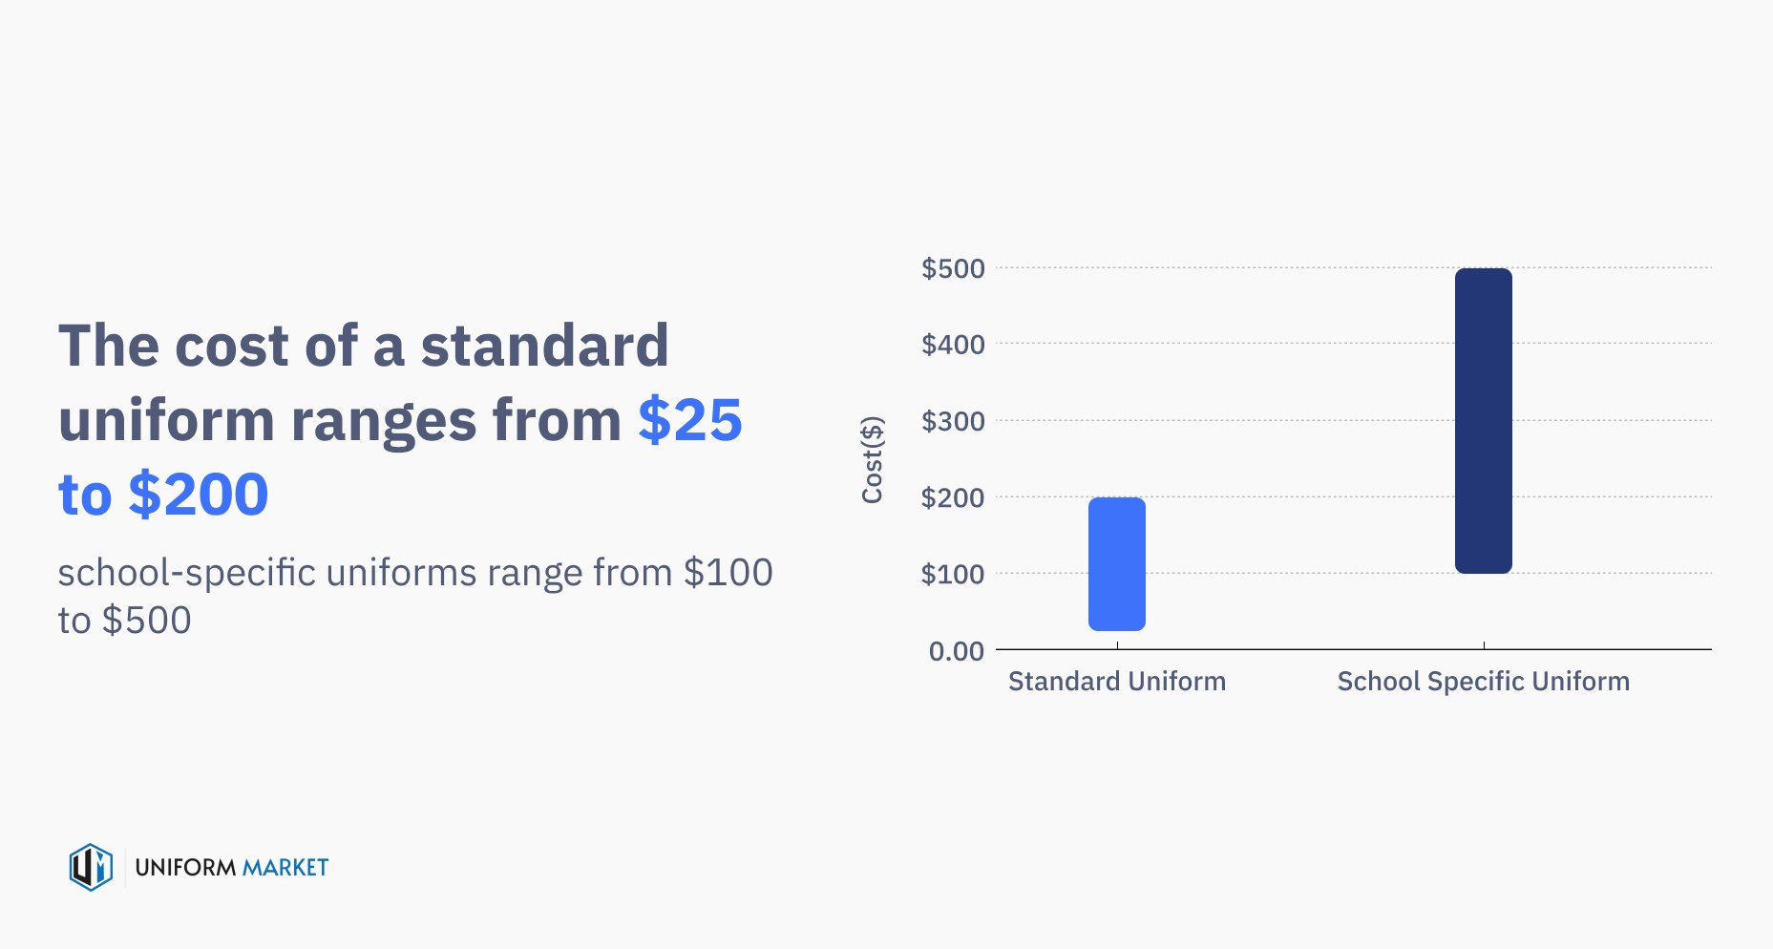Click the $500 y-axis label
This screenshot has width=1773, height=949.
[952, 268]
